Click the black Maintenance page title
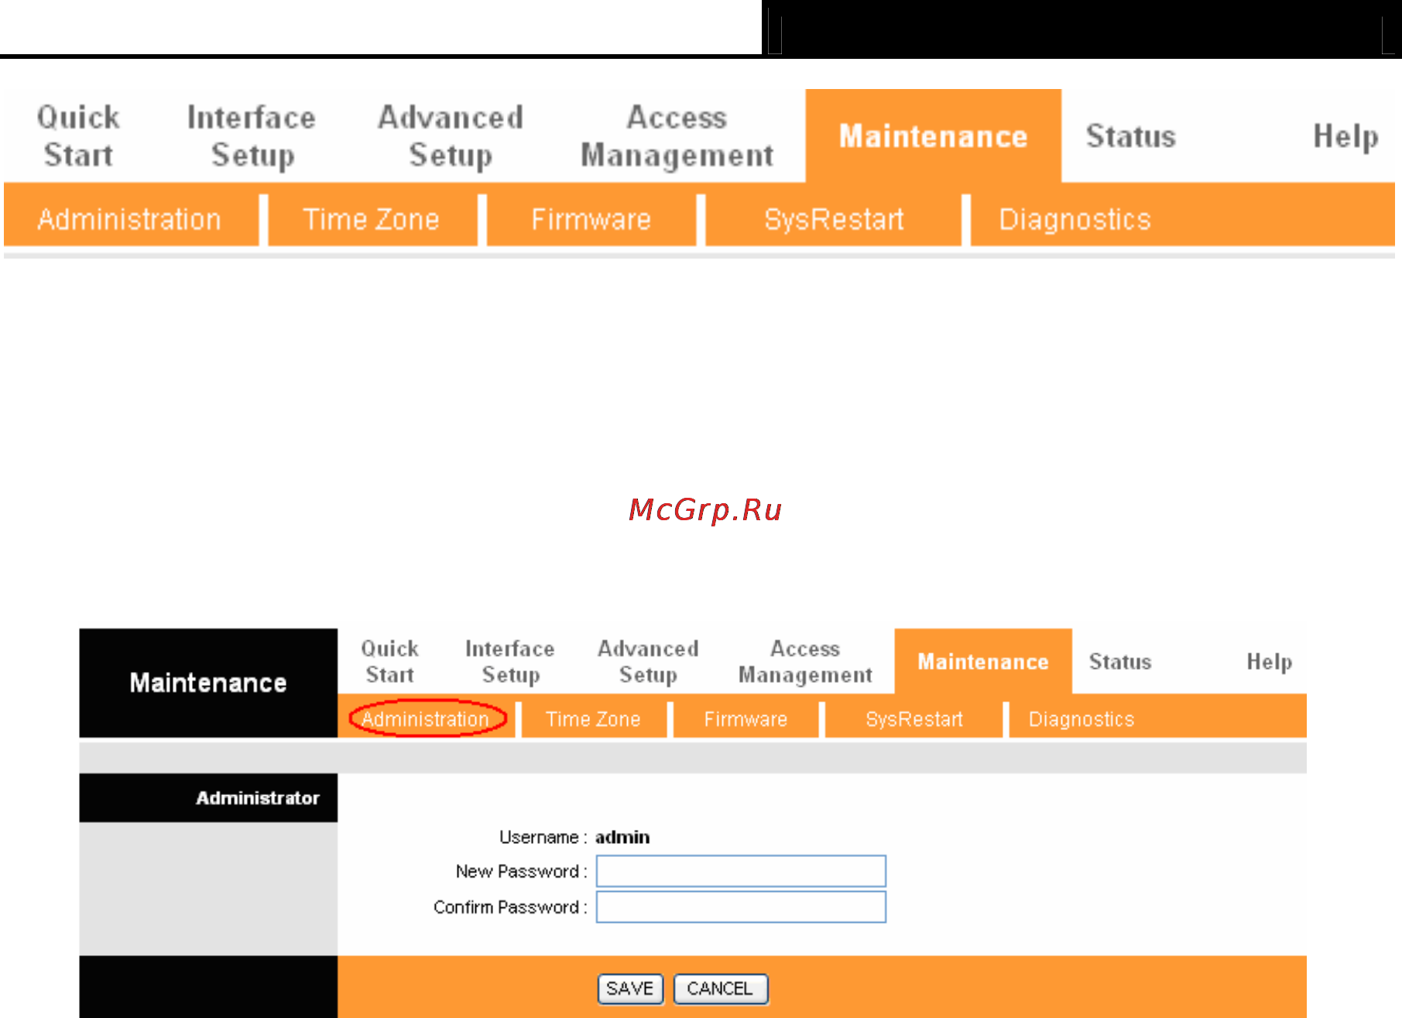Viewport: 1402px width, 1018px height. pyautogui.click(x=208, y=683)
